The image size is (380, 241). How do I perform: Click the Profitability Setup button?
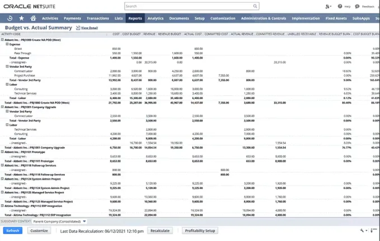pos(199,230)
